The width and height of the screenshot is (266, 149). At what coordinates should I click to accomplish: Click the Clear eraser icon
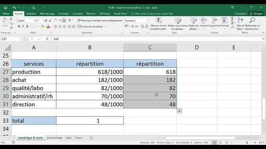tap(232, 27)
